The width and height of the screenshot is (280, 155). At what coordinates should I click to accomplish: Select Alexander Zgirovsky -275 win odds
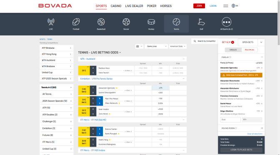160,88
